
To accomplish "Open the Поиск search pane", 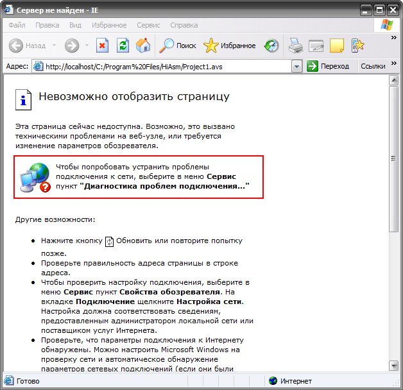I will (x=178, y=46).
